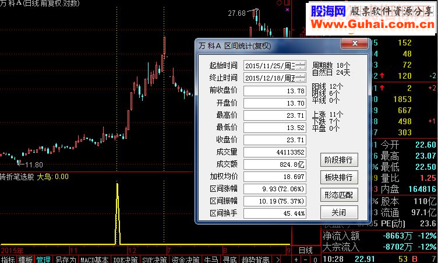Image resolution: width=438 pixels, height=263 pixels.
Task: Select the 最低价 value 13.52
Action: (x=275, y=128)
